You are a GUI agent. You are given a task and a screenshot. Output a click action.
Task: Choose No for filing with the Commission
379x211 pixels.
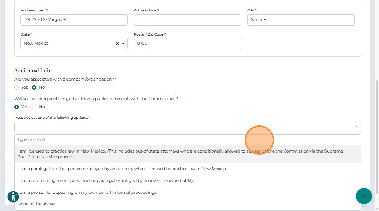34,107
